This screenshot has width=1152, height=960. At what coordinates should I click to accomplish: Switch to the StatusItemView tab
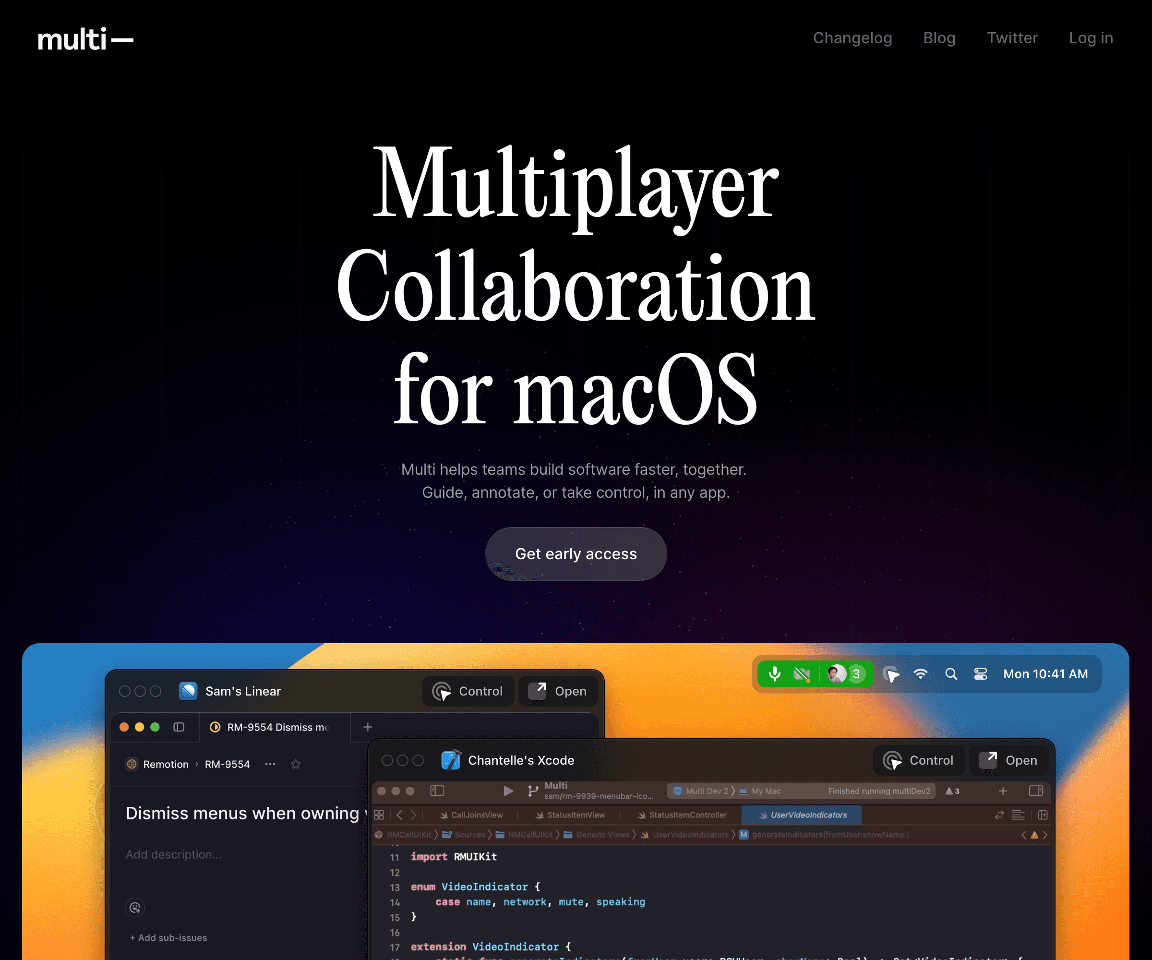(x=571, y=815)
